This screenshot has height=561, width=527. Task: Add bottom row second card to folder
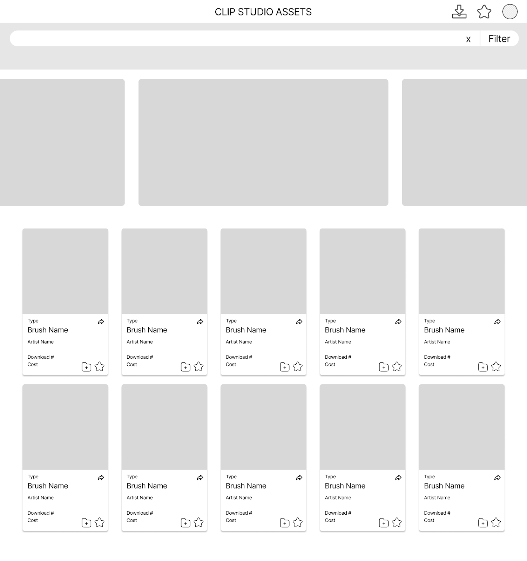click(x=185, y=523)
